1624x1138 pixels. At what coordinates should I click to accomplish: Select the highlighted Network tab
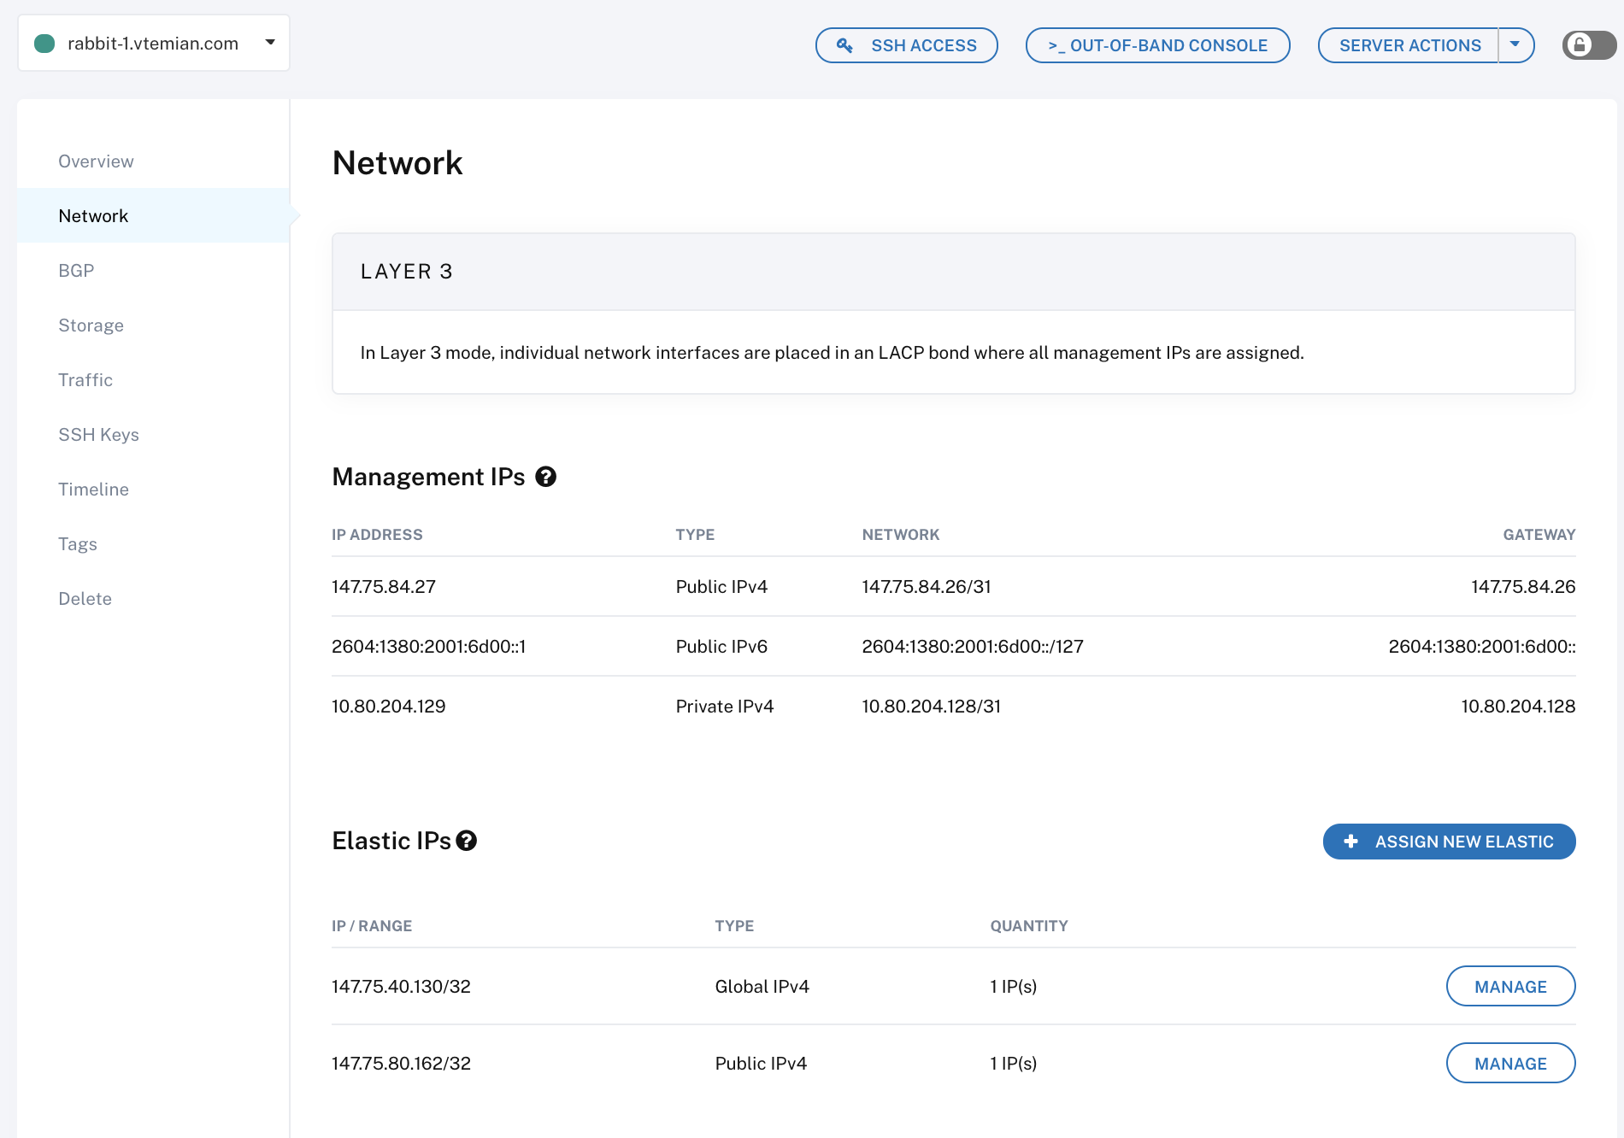(x=93, y=215)
